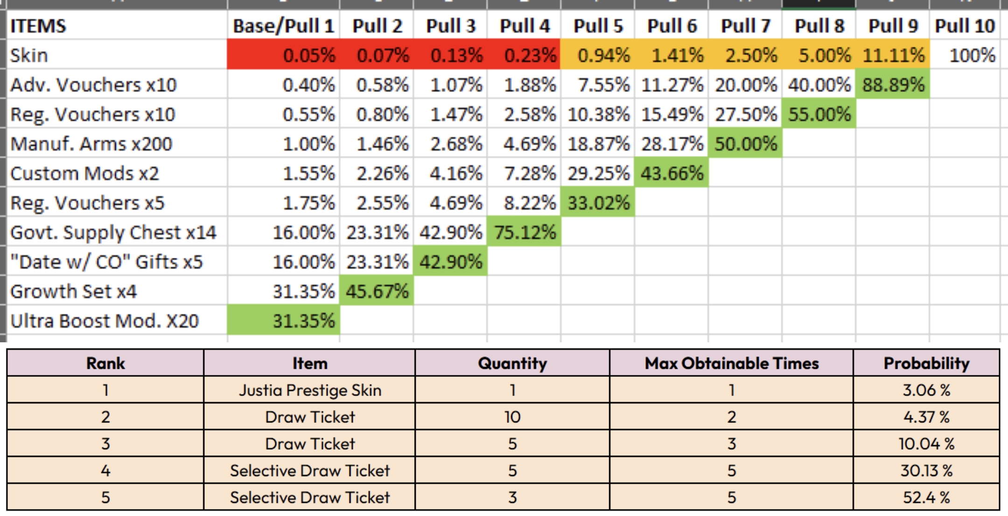
Task: Click the 52.4 % probability cell
Action: coord(926,497)
